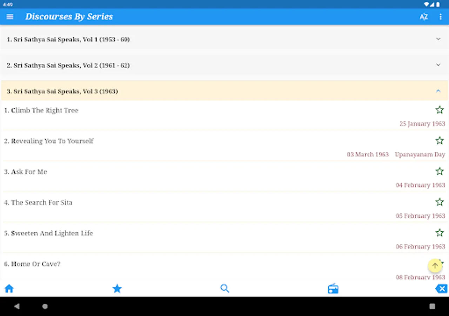Star the 'Revealing You To Yourself' discourse

(440, 140)
